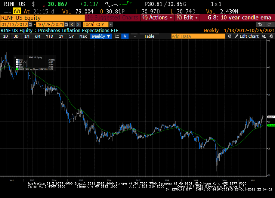Click the annotate chart pencil-box icon
The height and width of the screenshot is (198, 275).
pyautogui.click(x=264, y=36)
